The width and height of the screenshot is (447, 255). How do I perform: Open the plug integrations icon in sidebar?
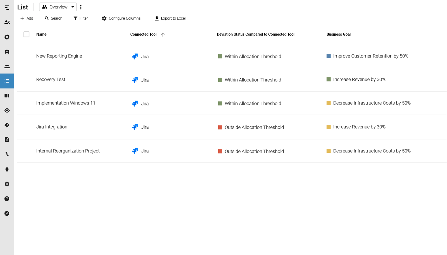[x=7, y=169]
